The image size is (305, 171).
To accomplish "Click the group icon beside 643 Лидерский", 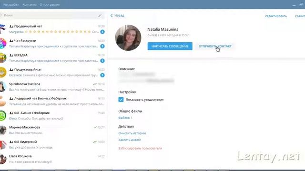I will [x=11, y=142].
